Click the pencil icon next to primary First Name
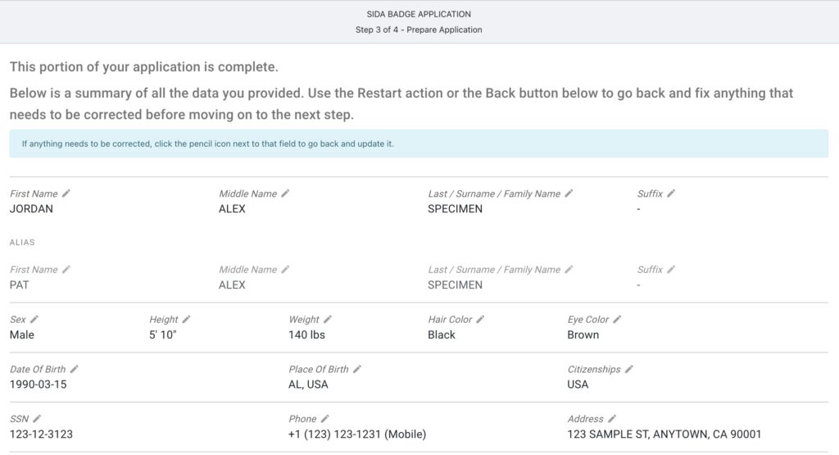The image size is (839, 455). pos(66,193)
